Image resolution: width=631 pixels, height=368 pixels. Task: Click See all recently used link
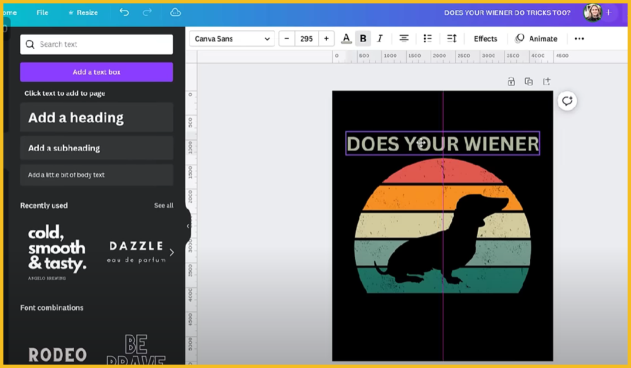coord(164,206)
